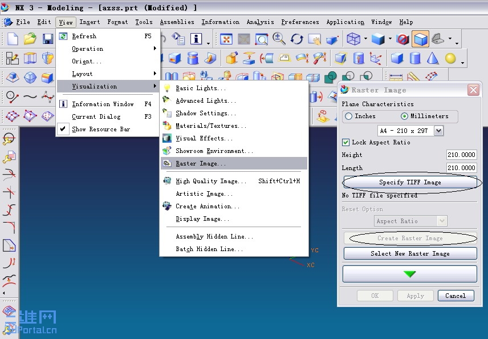
Task: Click the highlighted shaded-with-edges cube icon
Action: point(421,39)
